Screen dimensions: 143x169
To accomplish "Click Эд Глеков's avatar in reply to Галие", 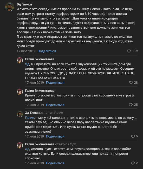I will 20,114.
